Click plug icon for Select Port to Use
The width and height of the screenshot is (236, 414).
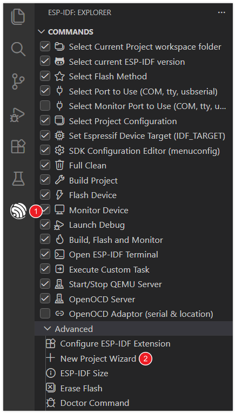59,91
